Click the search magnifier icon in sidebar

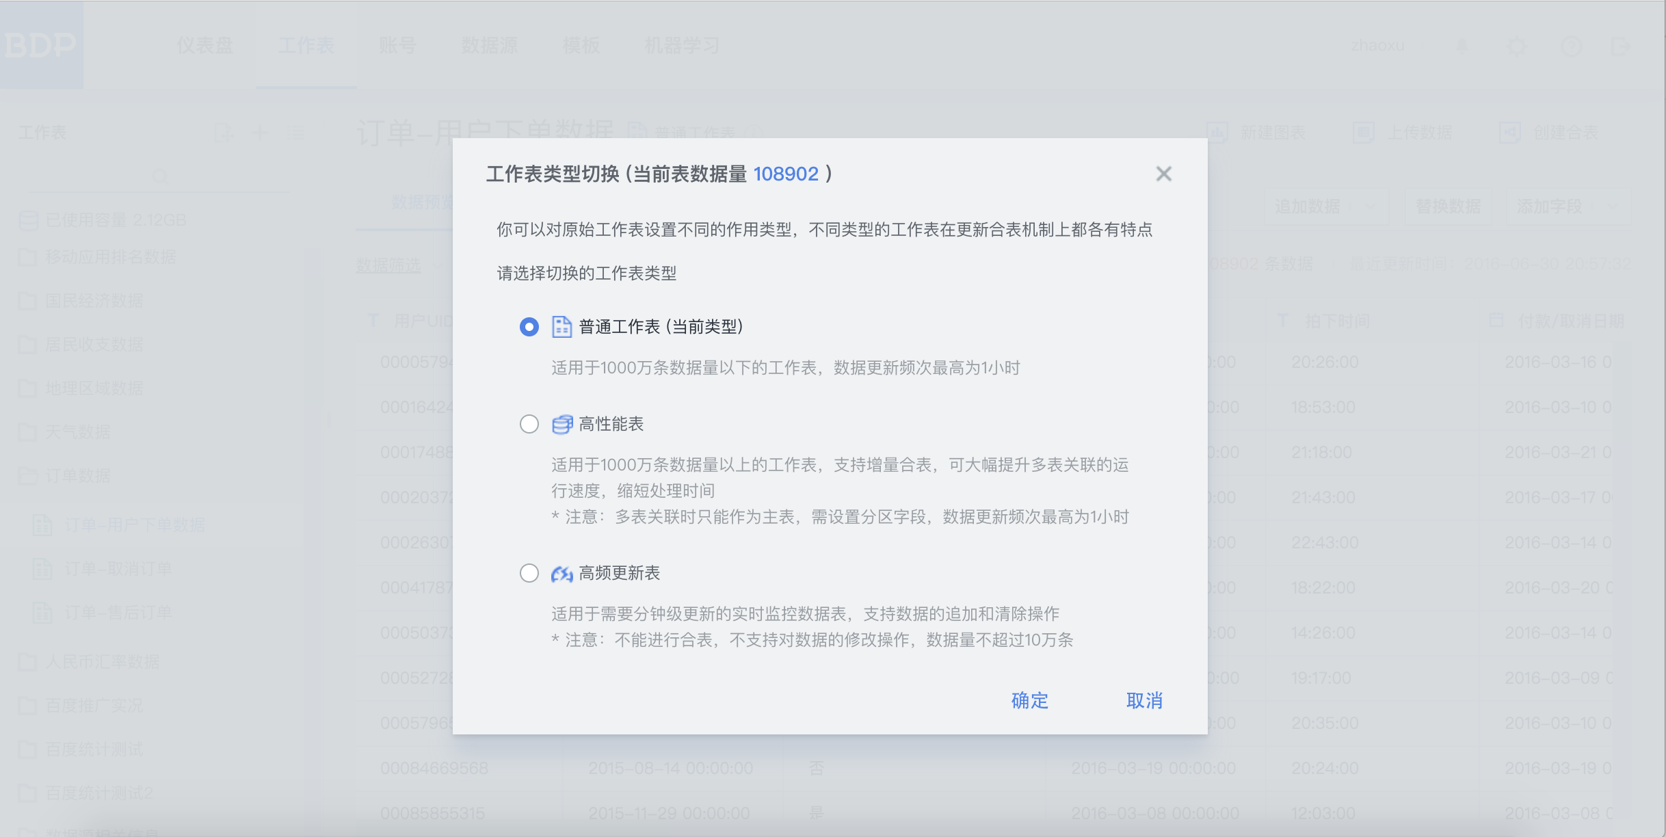[x=160, y=176]
